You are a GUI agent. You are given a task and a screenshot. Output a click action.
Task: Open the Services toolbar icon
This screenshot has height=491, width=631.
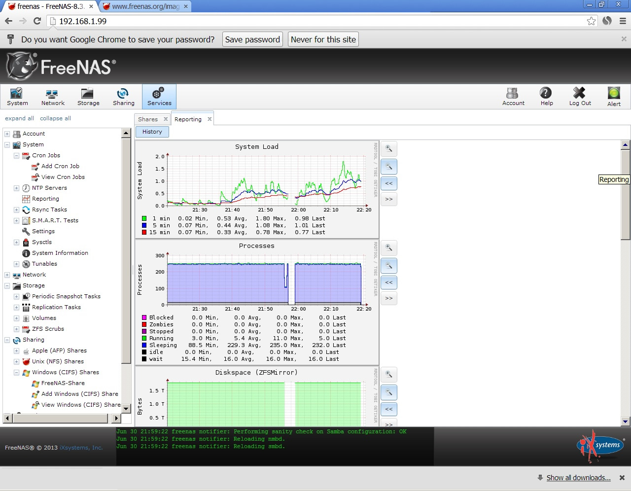tap(159, 97)
